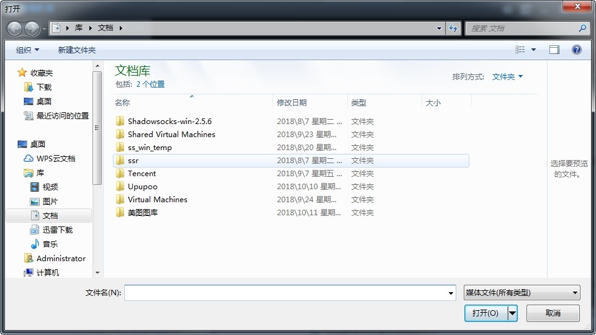Open the view options dropdown arrow
This screenshot has width=596, height=335.
point(533,50)
